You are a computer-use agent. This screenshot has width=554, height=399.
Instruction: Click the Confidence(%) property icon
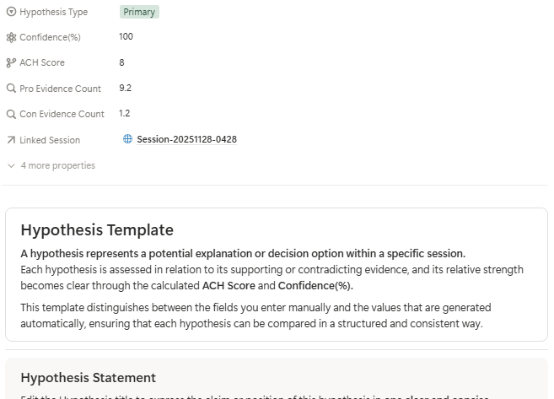pyautogui.click(x=11, y=38)
